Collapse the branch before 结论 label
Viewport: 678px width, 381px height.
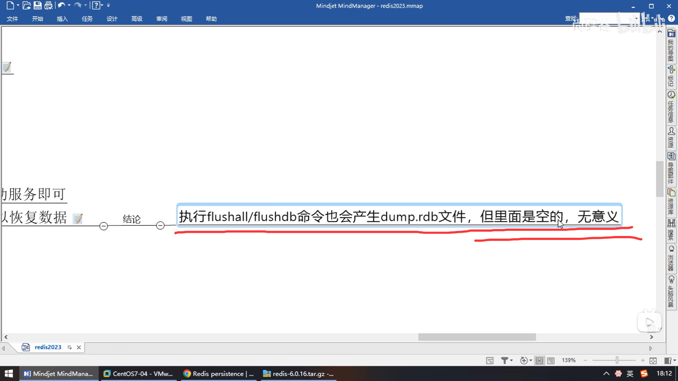pyautogui.click(x=103, y=226)
